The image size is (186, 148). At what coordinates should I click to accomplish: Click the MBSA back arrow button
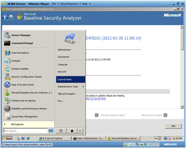tap(5, 17)
